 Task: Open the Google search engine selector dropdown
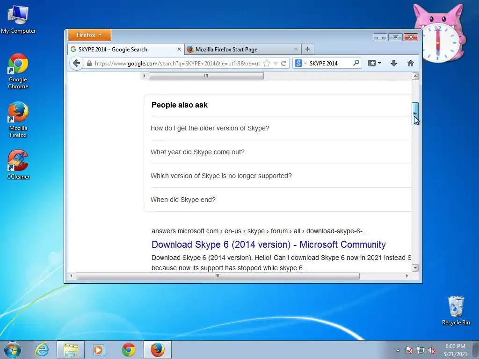tap(300, 63)
